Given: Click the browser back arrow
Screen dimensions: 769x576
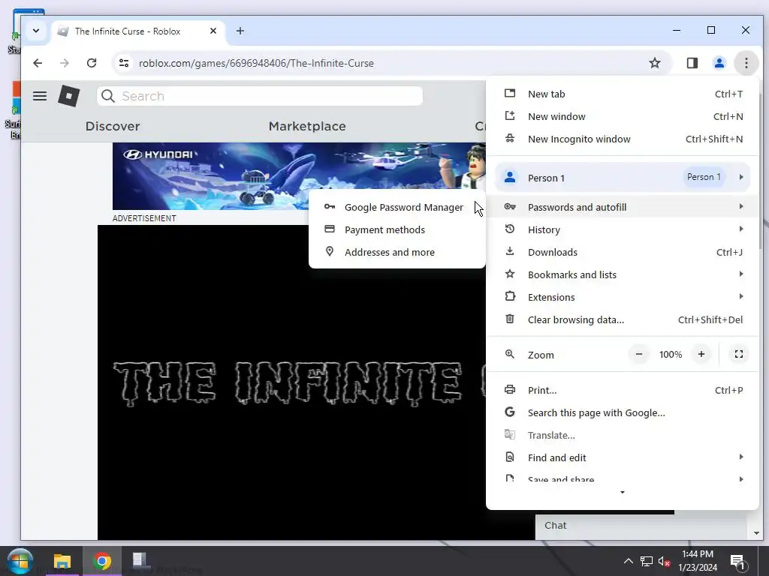Looking at the screenshot, I should pos(38,63).
